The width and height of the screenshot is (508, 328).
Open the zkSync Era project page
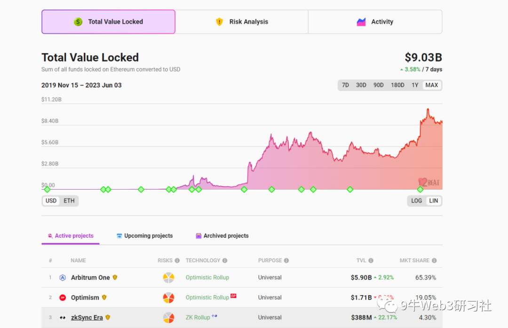[x=87, y=318]
